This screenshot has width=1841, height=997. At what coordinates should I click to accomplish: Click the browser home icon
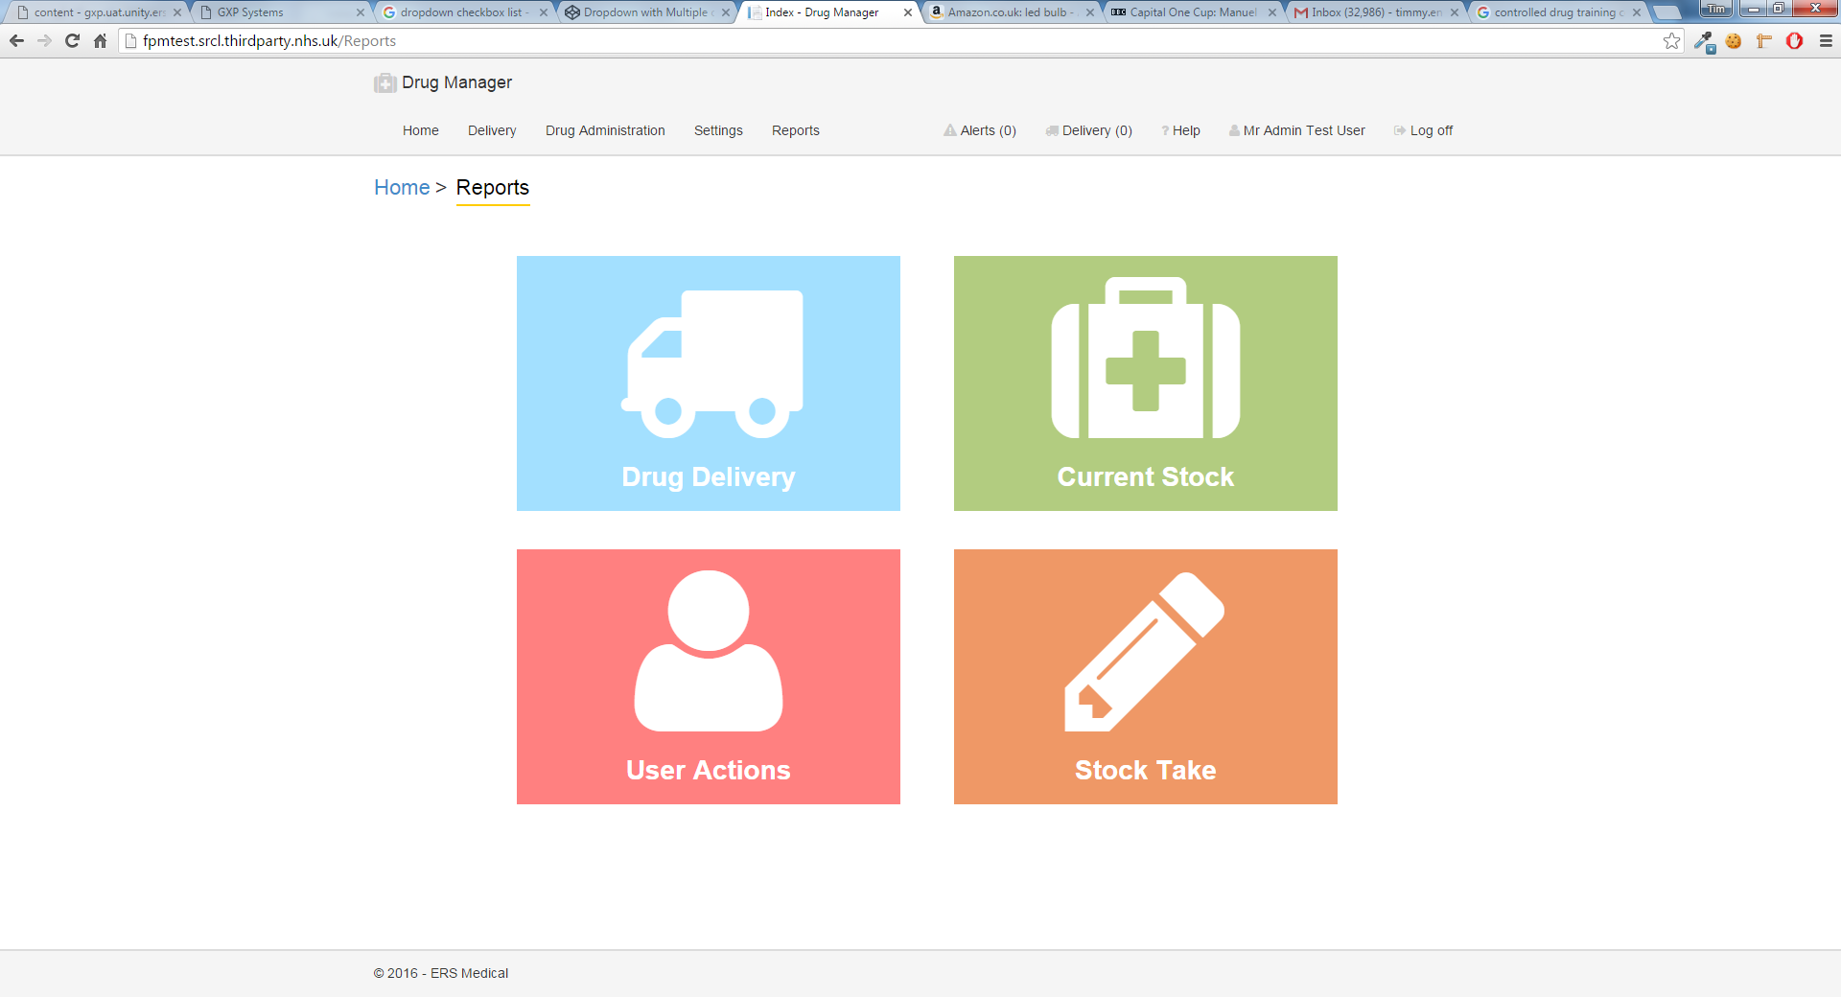[100, 41]
